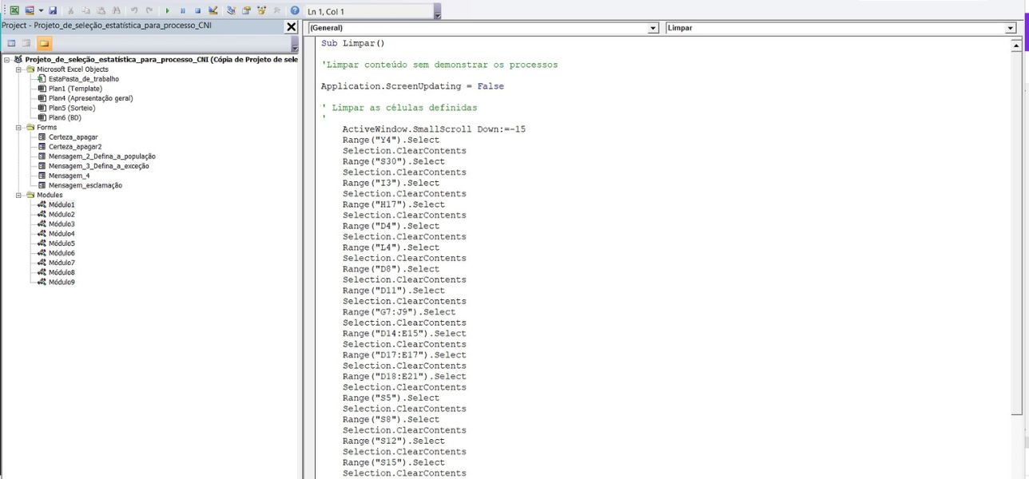Click 'Application.ScreenUpdating = False' line

(412, 86)
